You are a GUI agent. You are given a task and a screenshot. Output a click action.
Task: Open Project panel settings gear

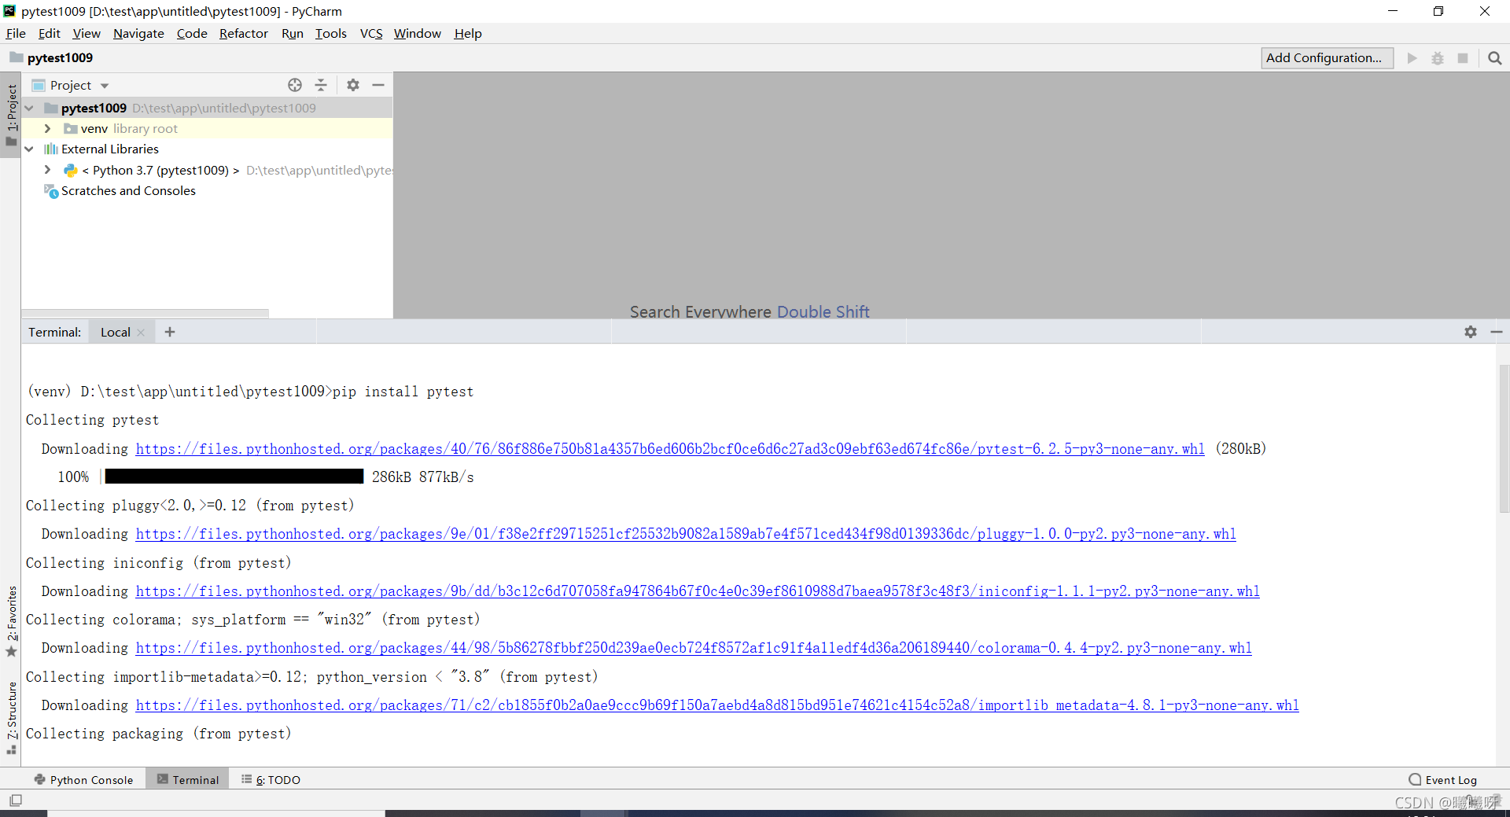click(x=353, y=85)
